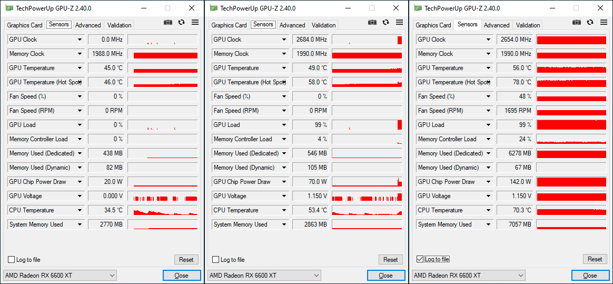Click the GPU-Z title bar icon in middle window

213,8
